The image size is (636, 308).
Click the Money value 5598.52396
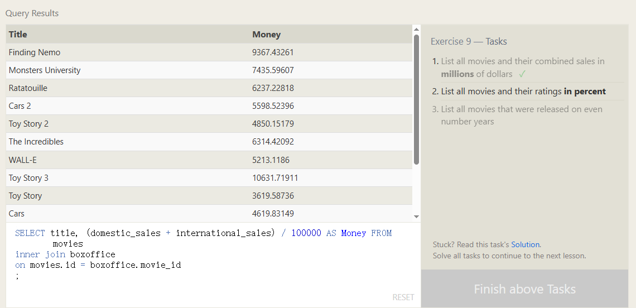click(273, 106)
